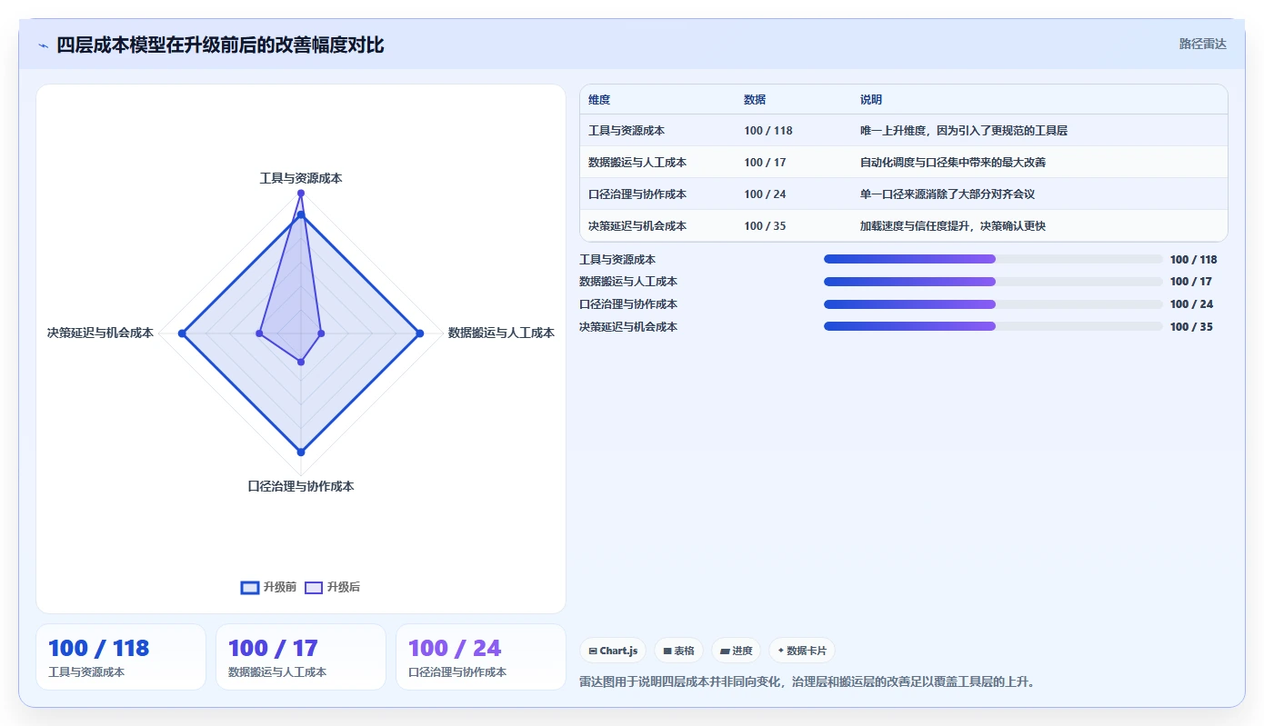1264x726 pixels.
Task: Click table cell 决策延迟与机会成本 in the 维度 column
Action: pyautogui.click(x=637, y=226)
